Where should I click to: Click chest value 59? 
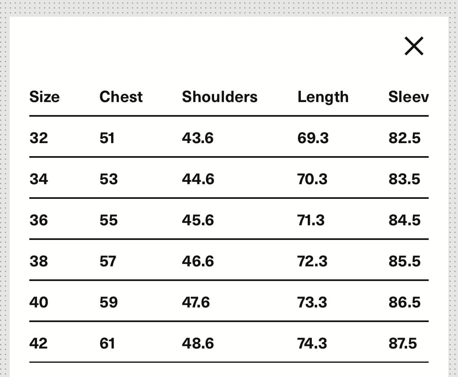109,302
